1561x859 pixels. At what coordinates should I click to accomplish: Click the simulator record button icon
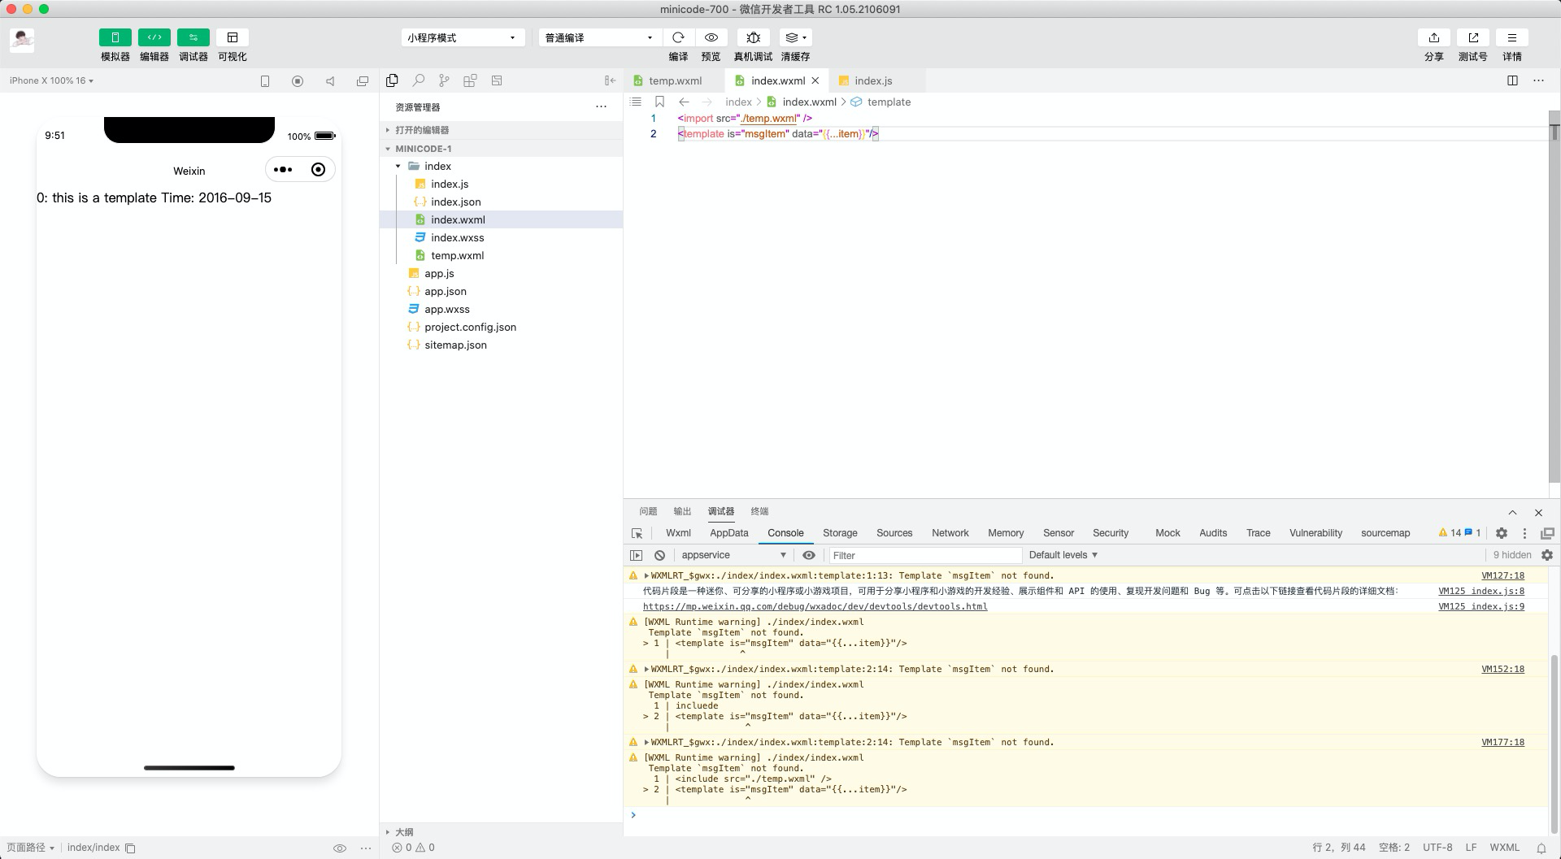click(x=298, y=81)
